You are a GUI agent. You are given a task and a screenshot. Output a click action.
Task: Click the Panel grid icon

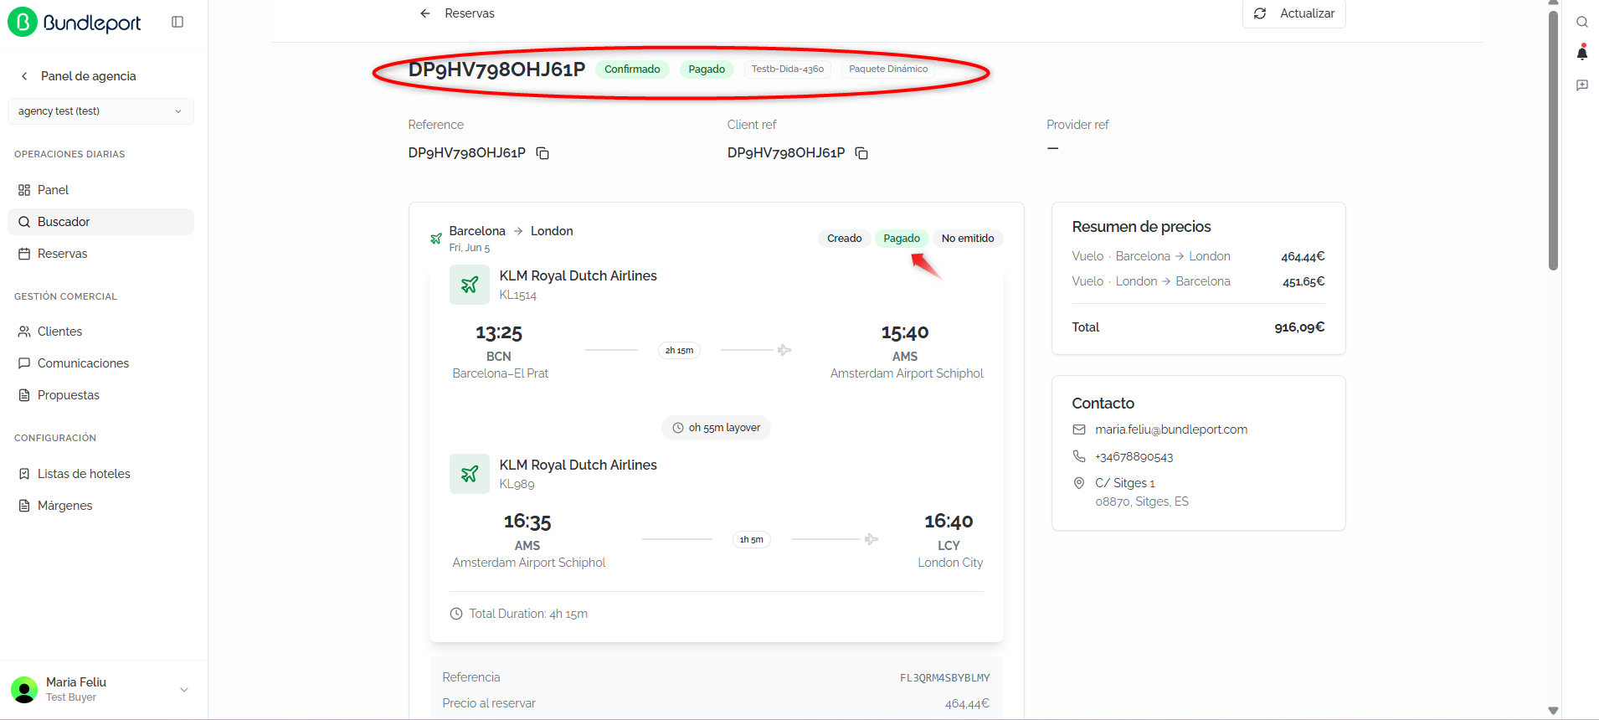click(24, 190)
